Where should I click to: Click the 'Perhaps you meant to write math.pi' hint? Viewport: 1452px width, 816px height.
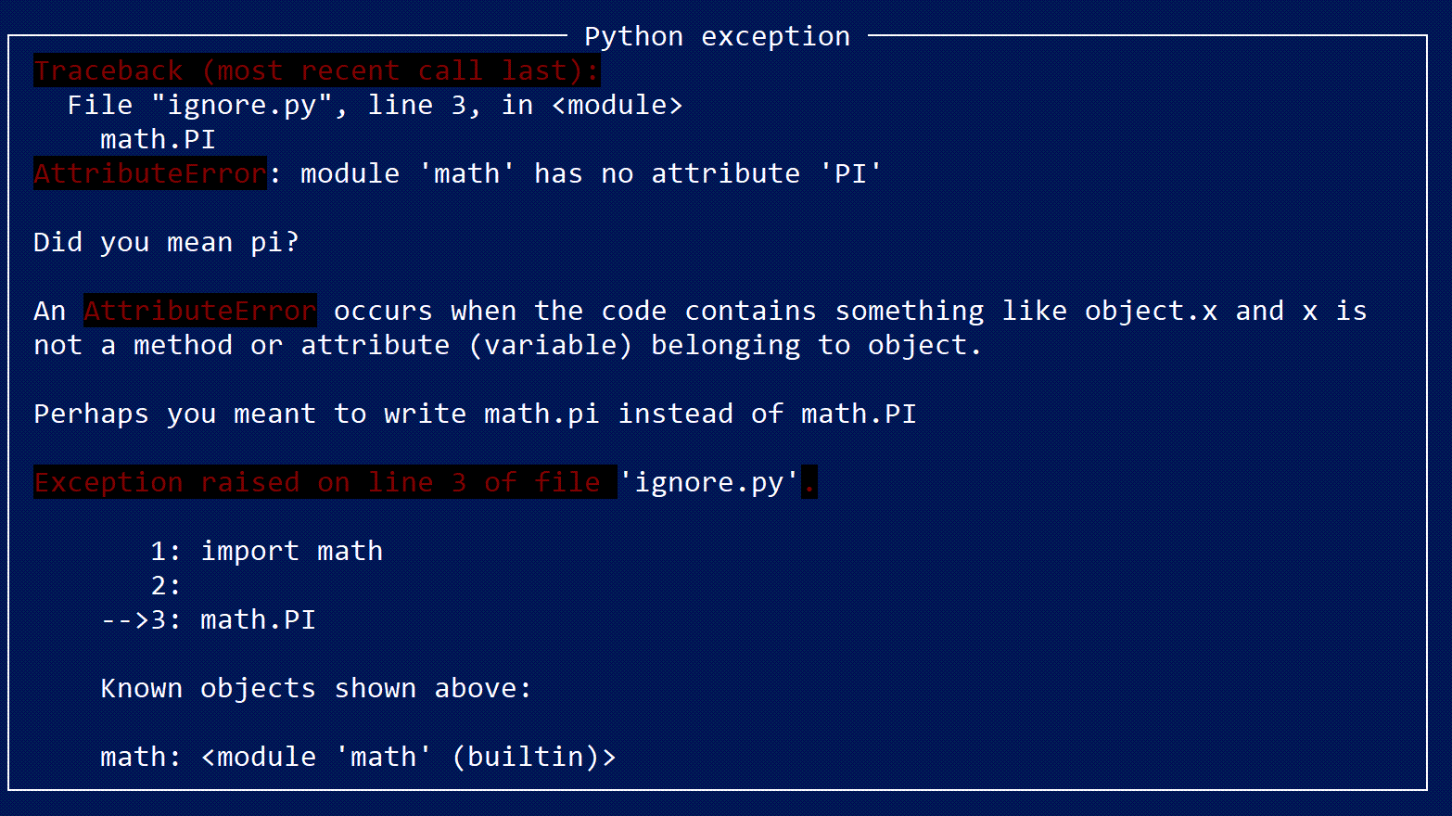[x=316, y=414]
